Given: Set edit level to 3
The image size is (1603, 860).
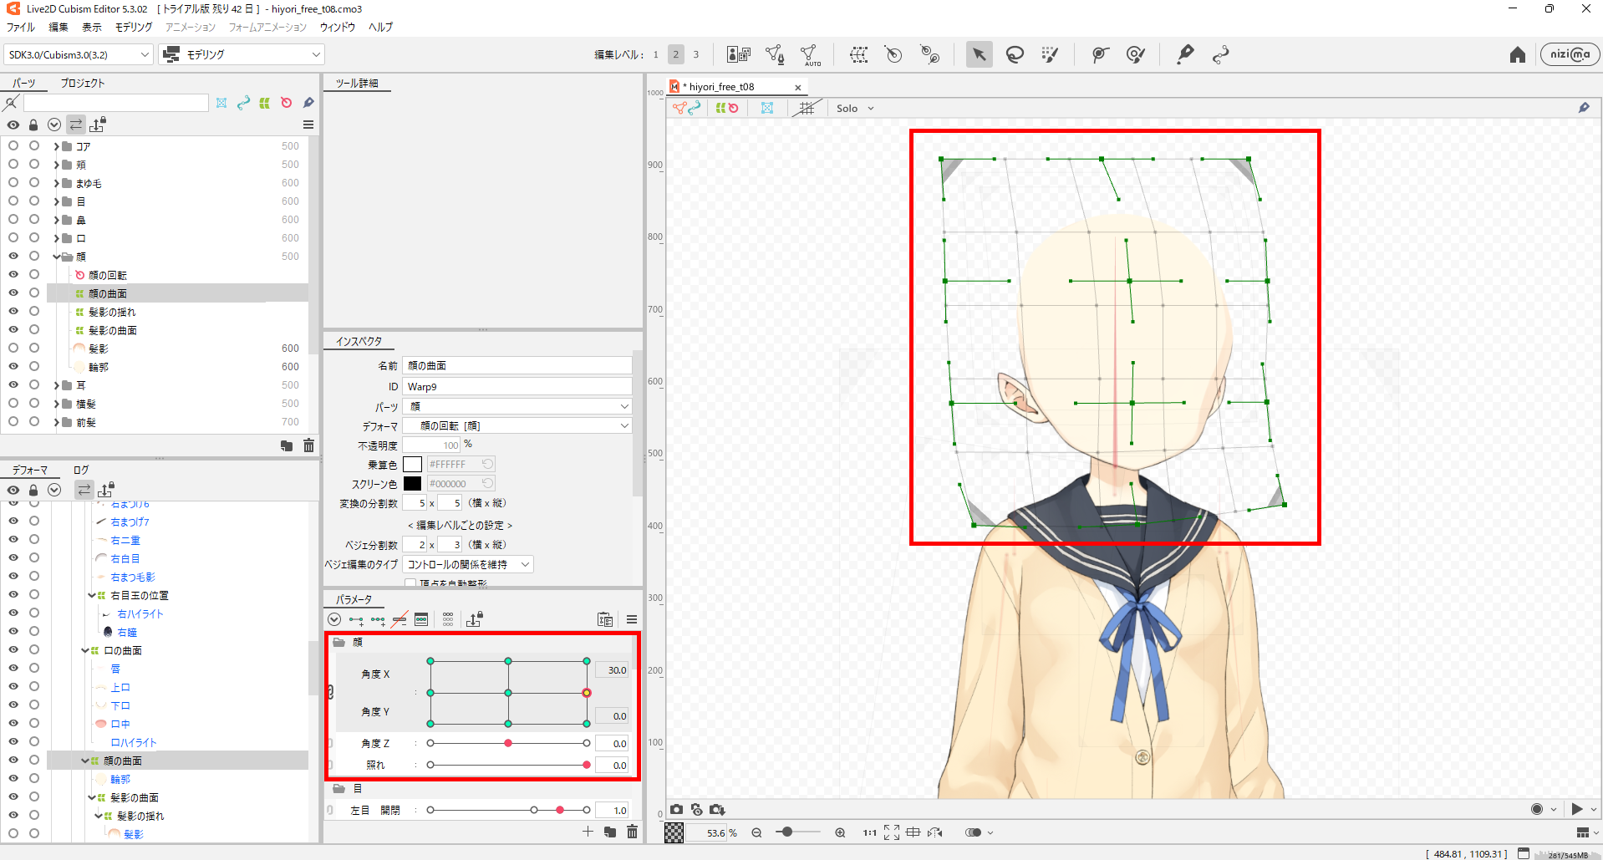Looking at the screenshot, I should point(695,54).
